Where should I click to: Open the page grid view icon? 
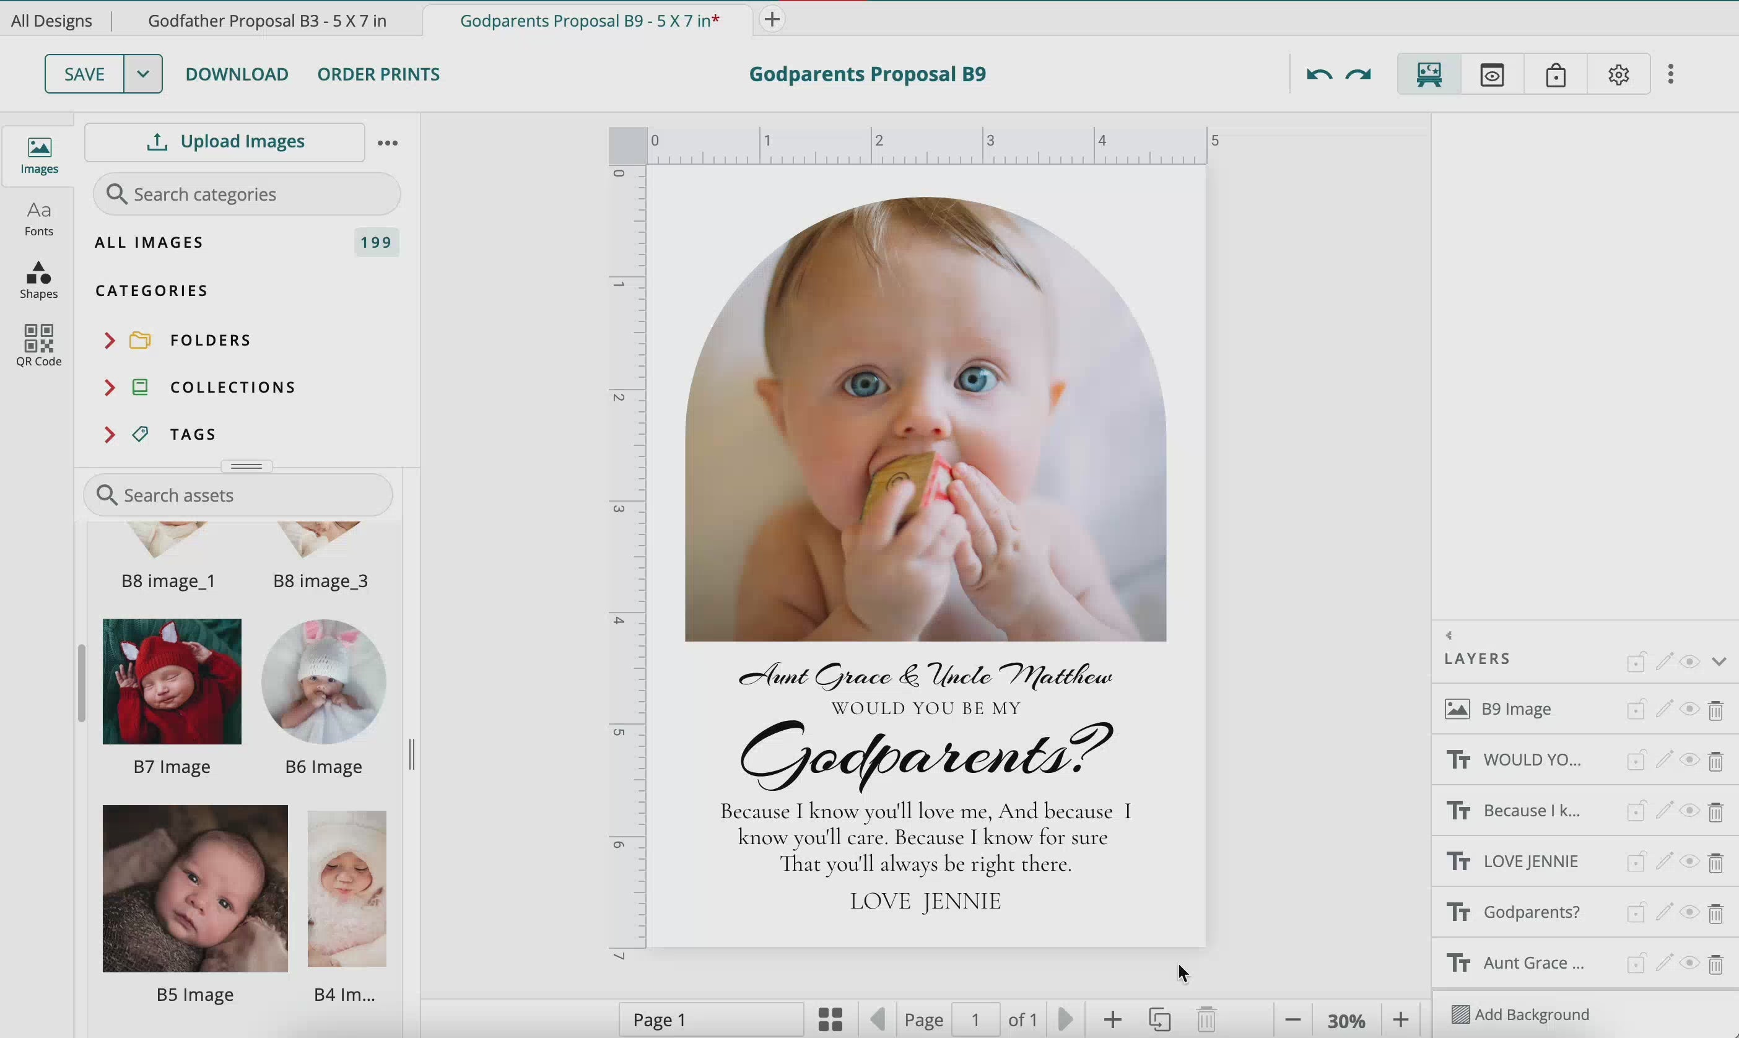tap(830, 1019)
